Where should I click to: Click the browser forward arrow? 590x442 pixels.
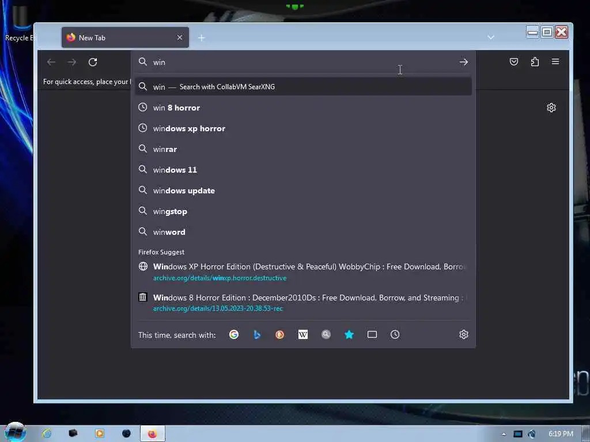coord(72,62)
